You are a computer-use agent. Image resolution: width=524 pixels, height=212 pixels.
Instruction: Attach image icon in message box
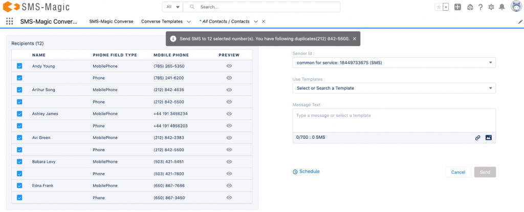pos(489,137)
